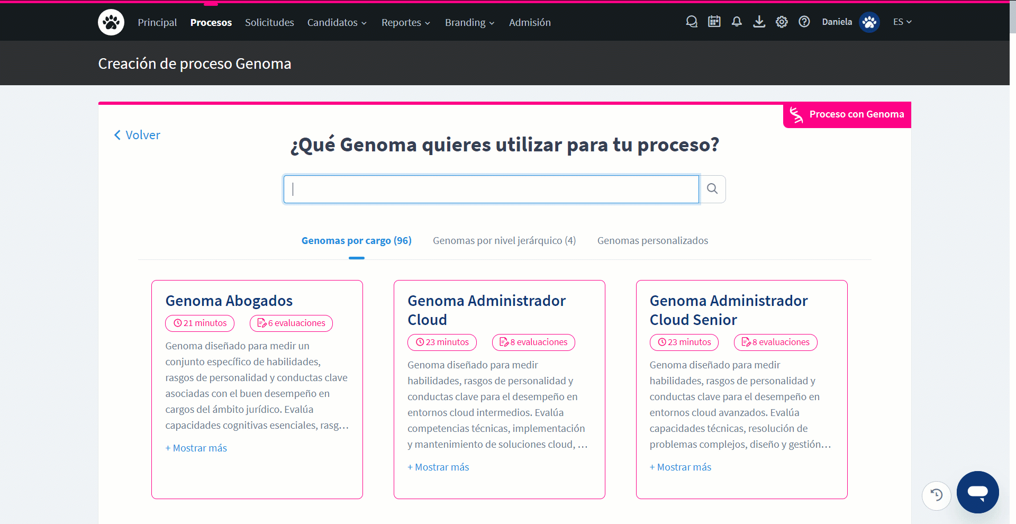Screen dimensions: 1016x524
Task: Expand the Reportes dropdown menu
Action: click(406, 22)
